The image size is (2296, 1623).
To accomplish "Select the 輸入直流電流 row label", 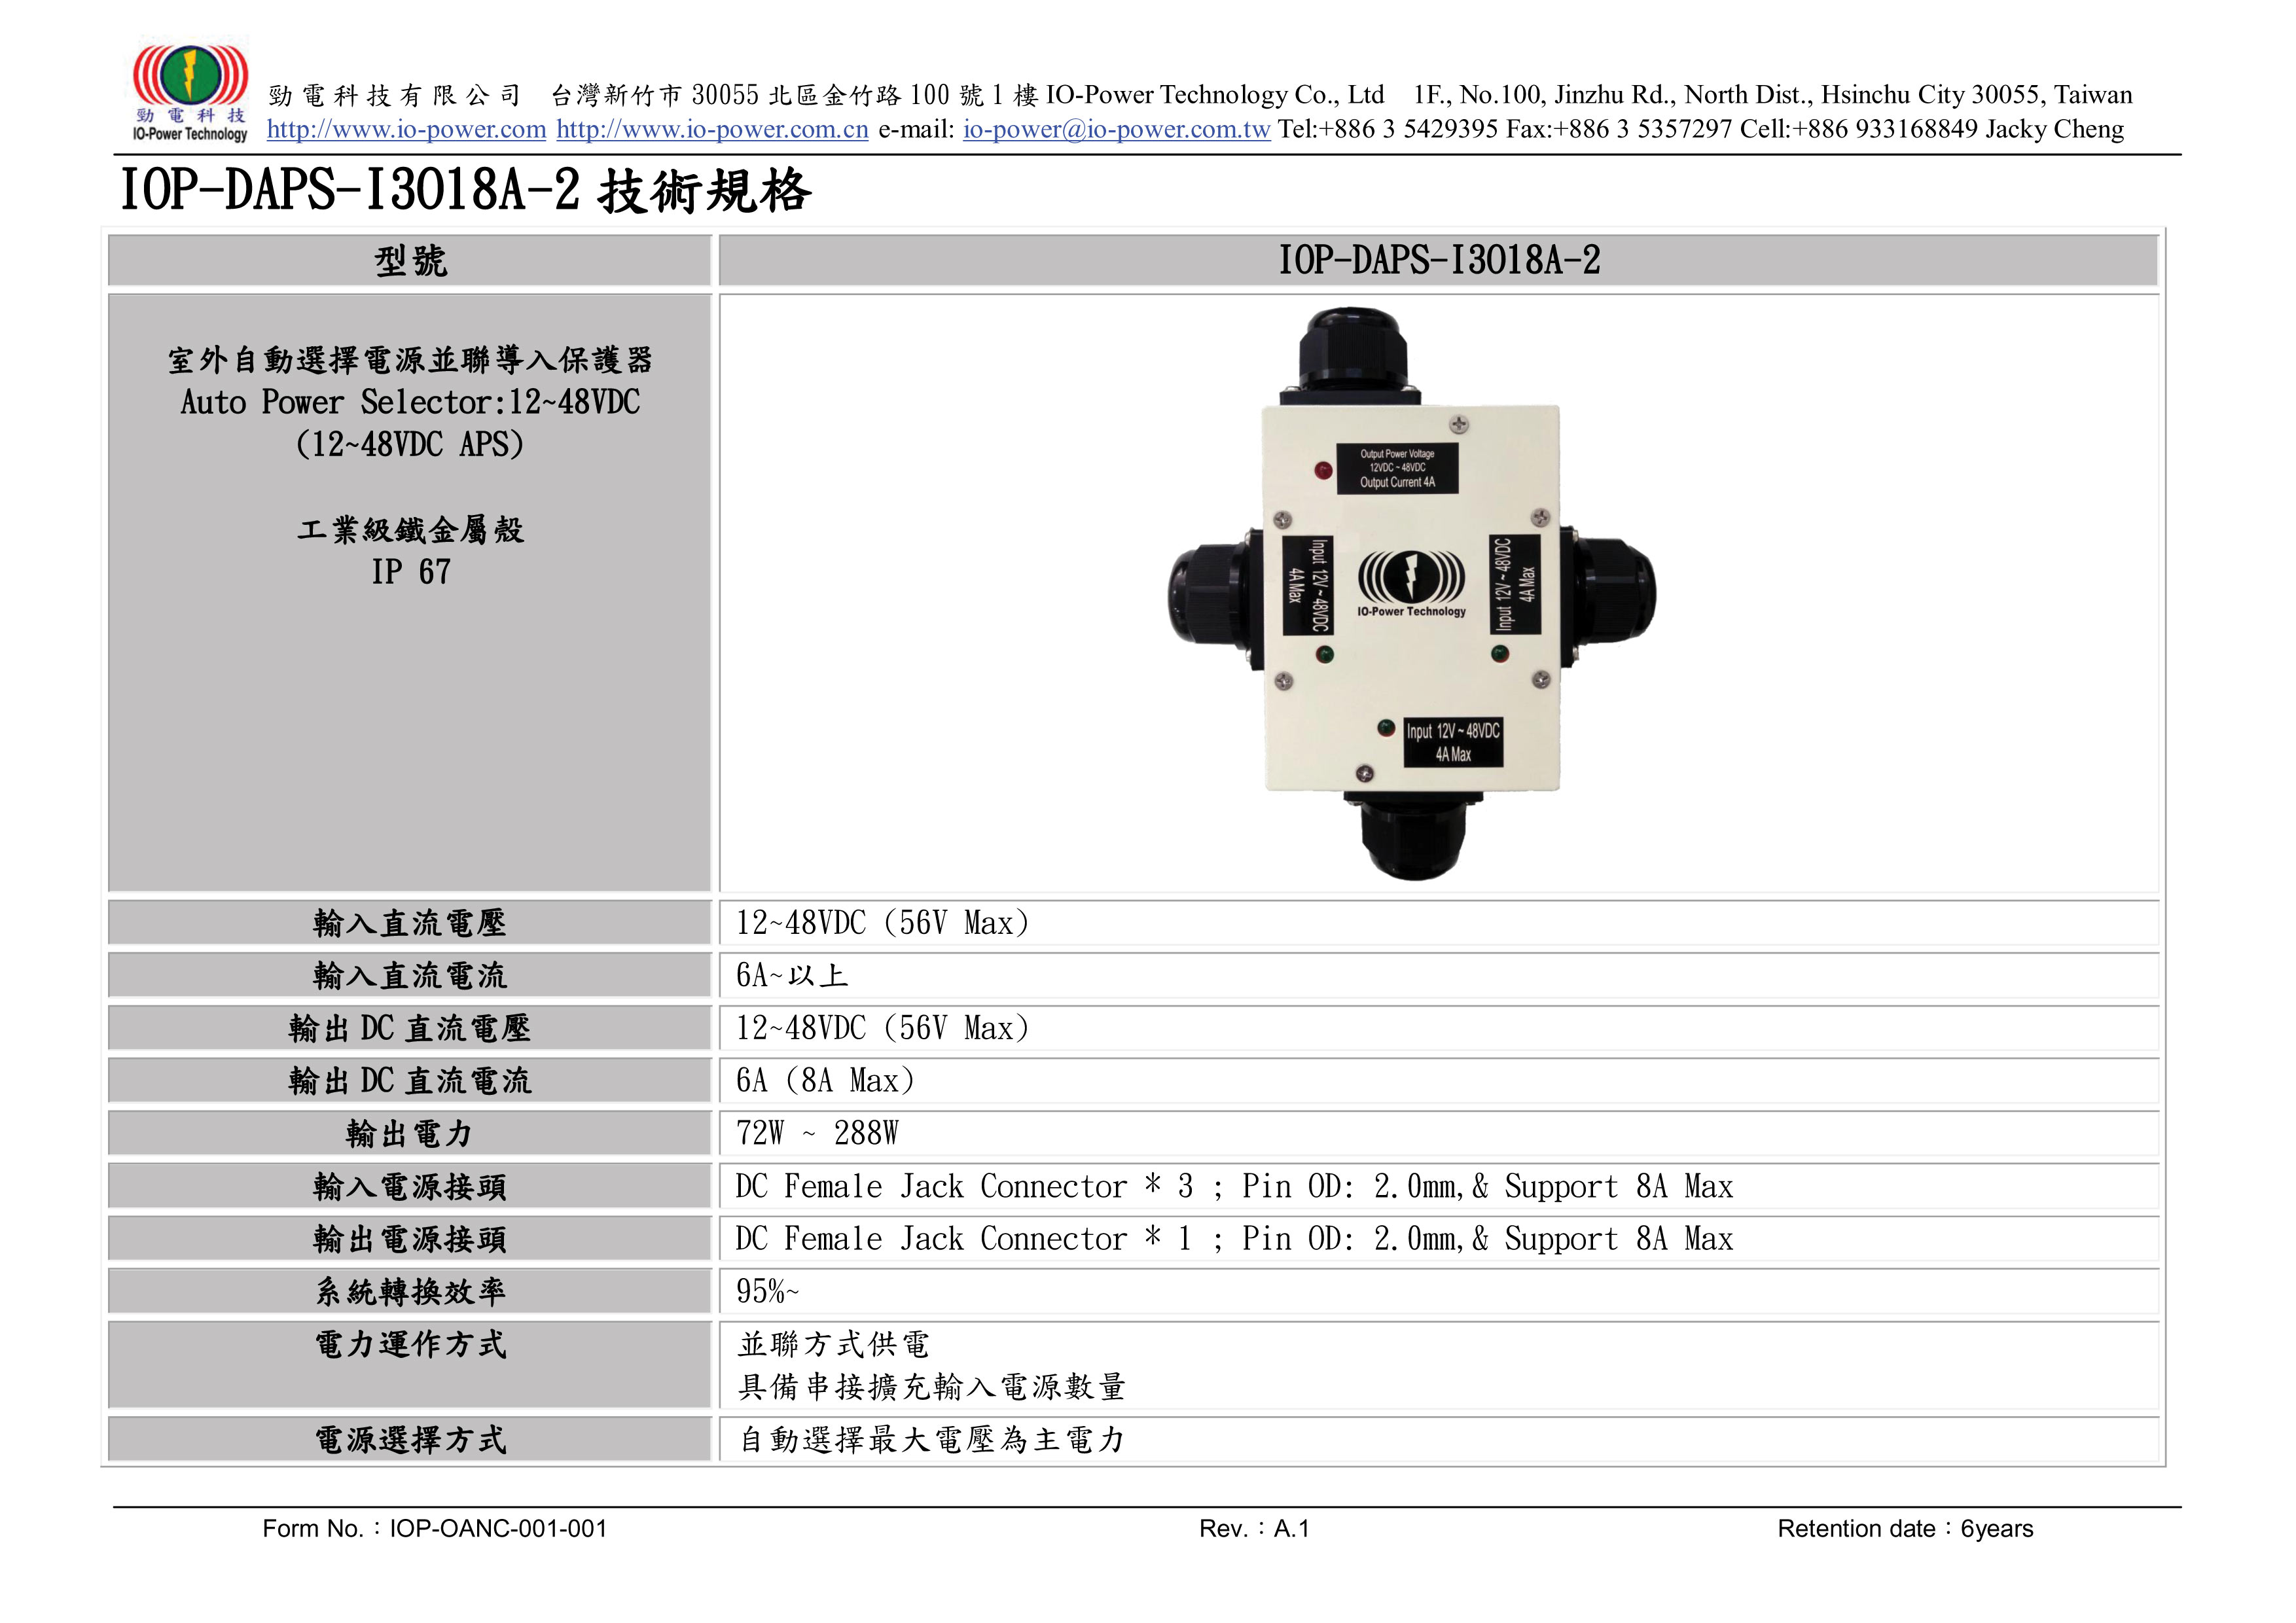I will pyautogui.click(x=410, y=976).
